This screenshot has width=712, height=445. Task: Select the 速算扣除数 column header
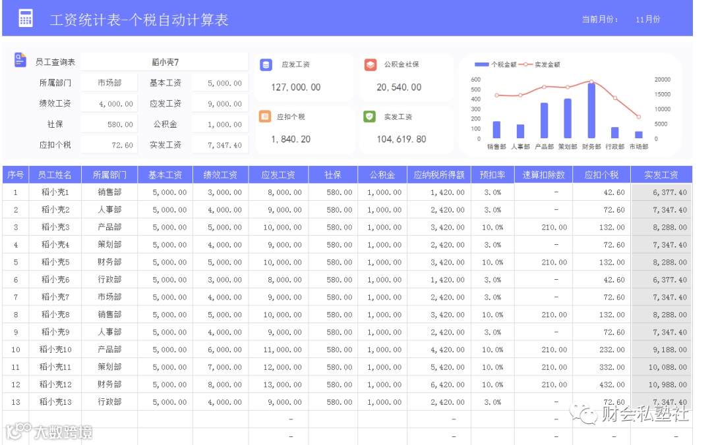pos(543,174)
